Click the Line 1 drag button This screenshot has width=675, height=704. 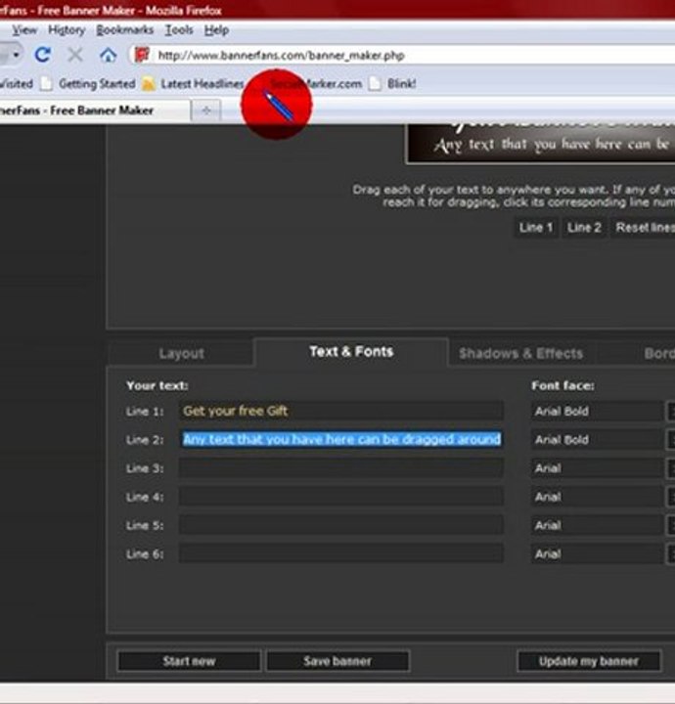[536, 228]
